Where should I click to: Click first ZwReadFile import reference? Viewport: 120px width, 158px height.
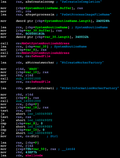(41, 56)
